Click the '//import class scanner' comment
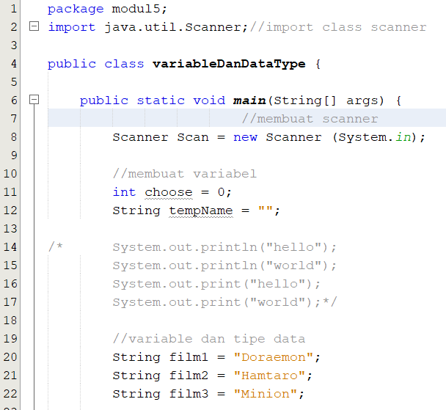This screenshot has height=410, width=446. point(338,27)
